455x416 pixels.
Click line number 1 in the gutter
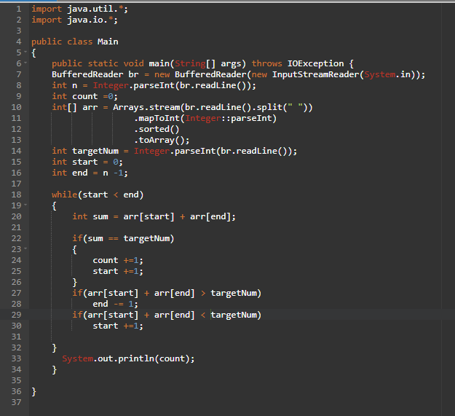pyautogui.click(x=19, y=9)
